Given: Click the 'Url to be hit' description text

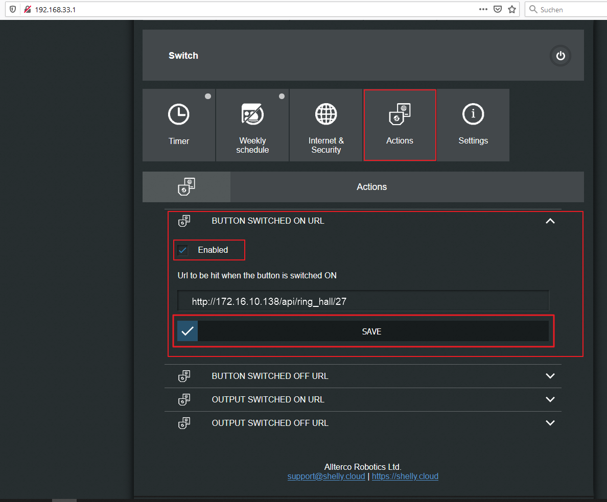Looking at the screenshot, I should 257,276.
